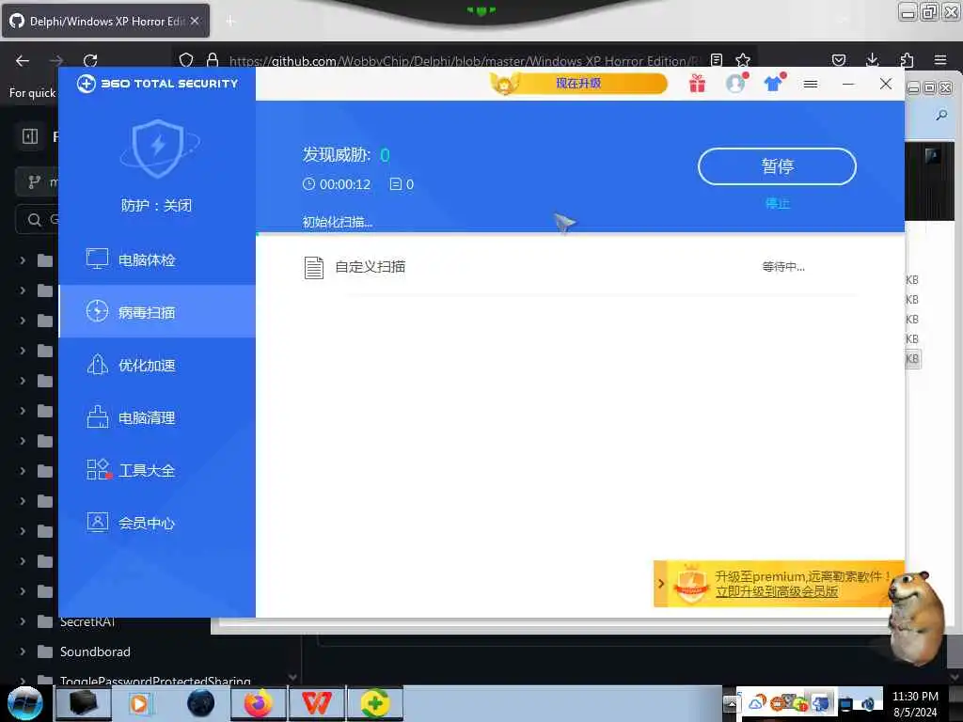Screen dimensions: 963x722
Task: Collapse the premium promo banner arrow
Action: (661, 583)
